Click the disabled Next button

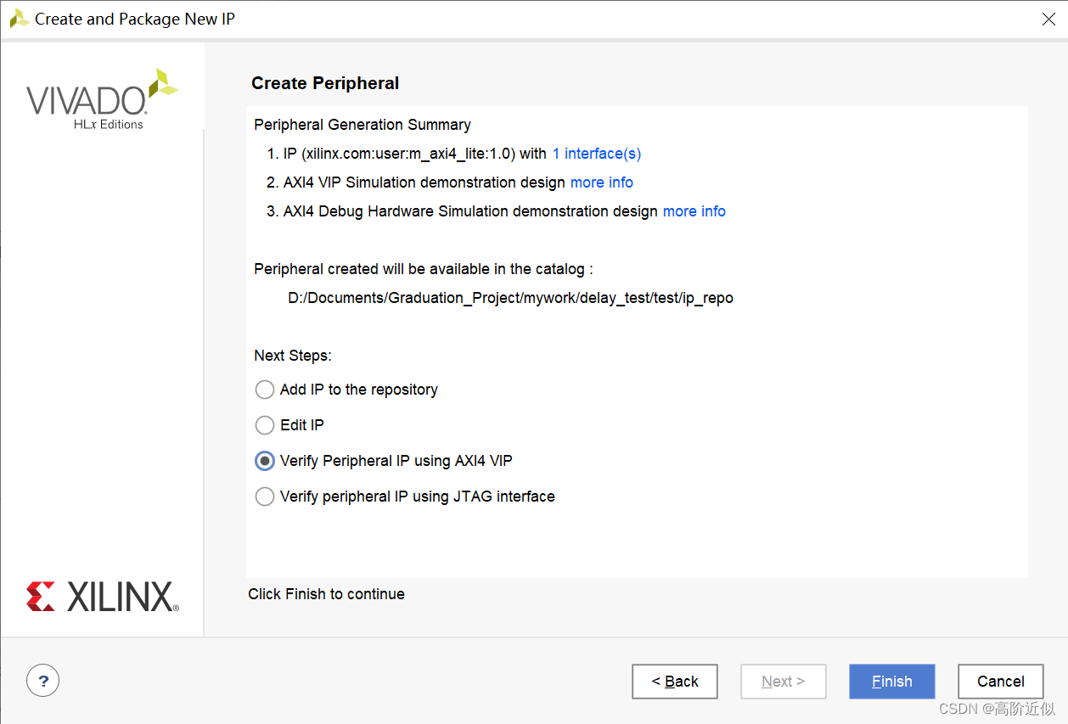tap(783, 681)
